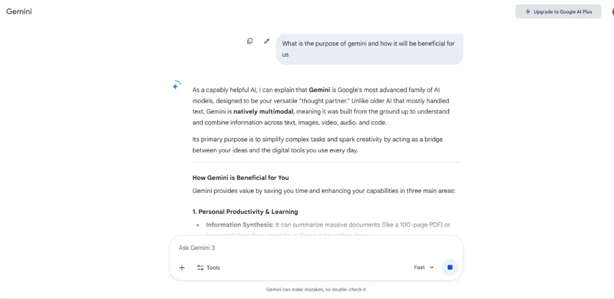614x299 pixels.
Task: Click 'Gemini provides value by saving you time' line
Action: (323, 191)
